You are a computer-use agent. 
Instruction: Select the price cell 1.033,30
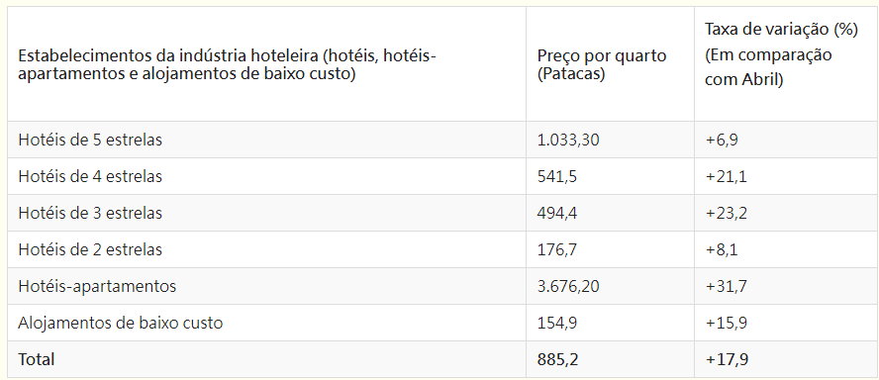click(568, 140)
